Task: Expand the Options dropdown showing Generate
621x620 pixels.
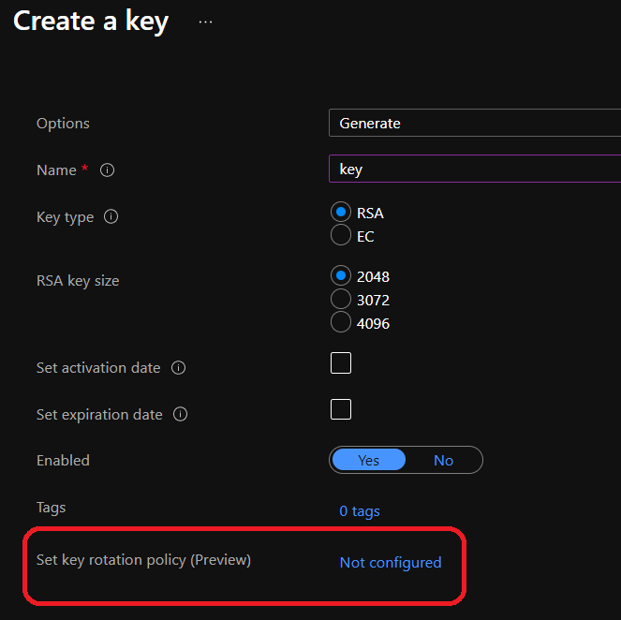Action: [x=474, y=123]
